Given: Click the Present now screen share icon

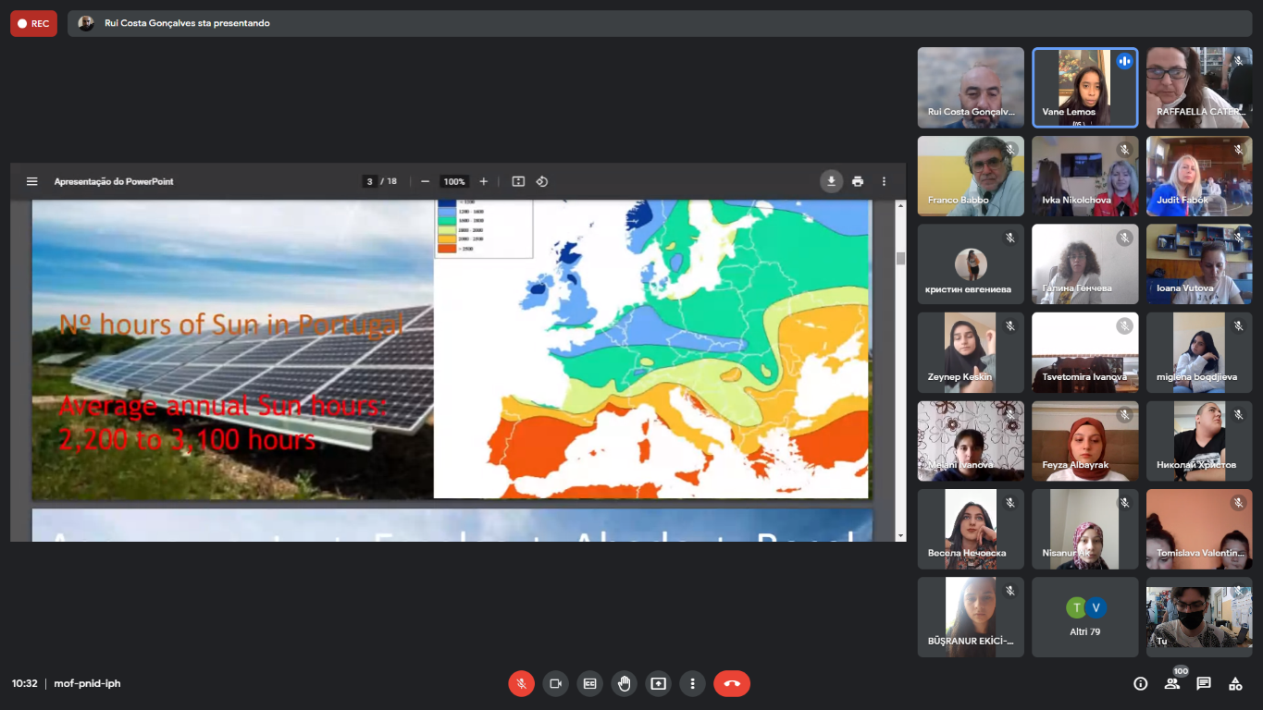Looking at the screenshot, I should tap(658, 683).
